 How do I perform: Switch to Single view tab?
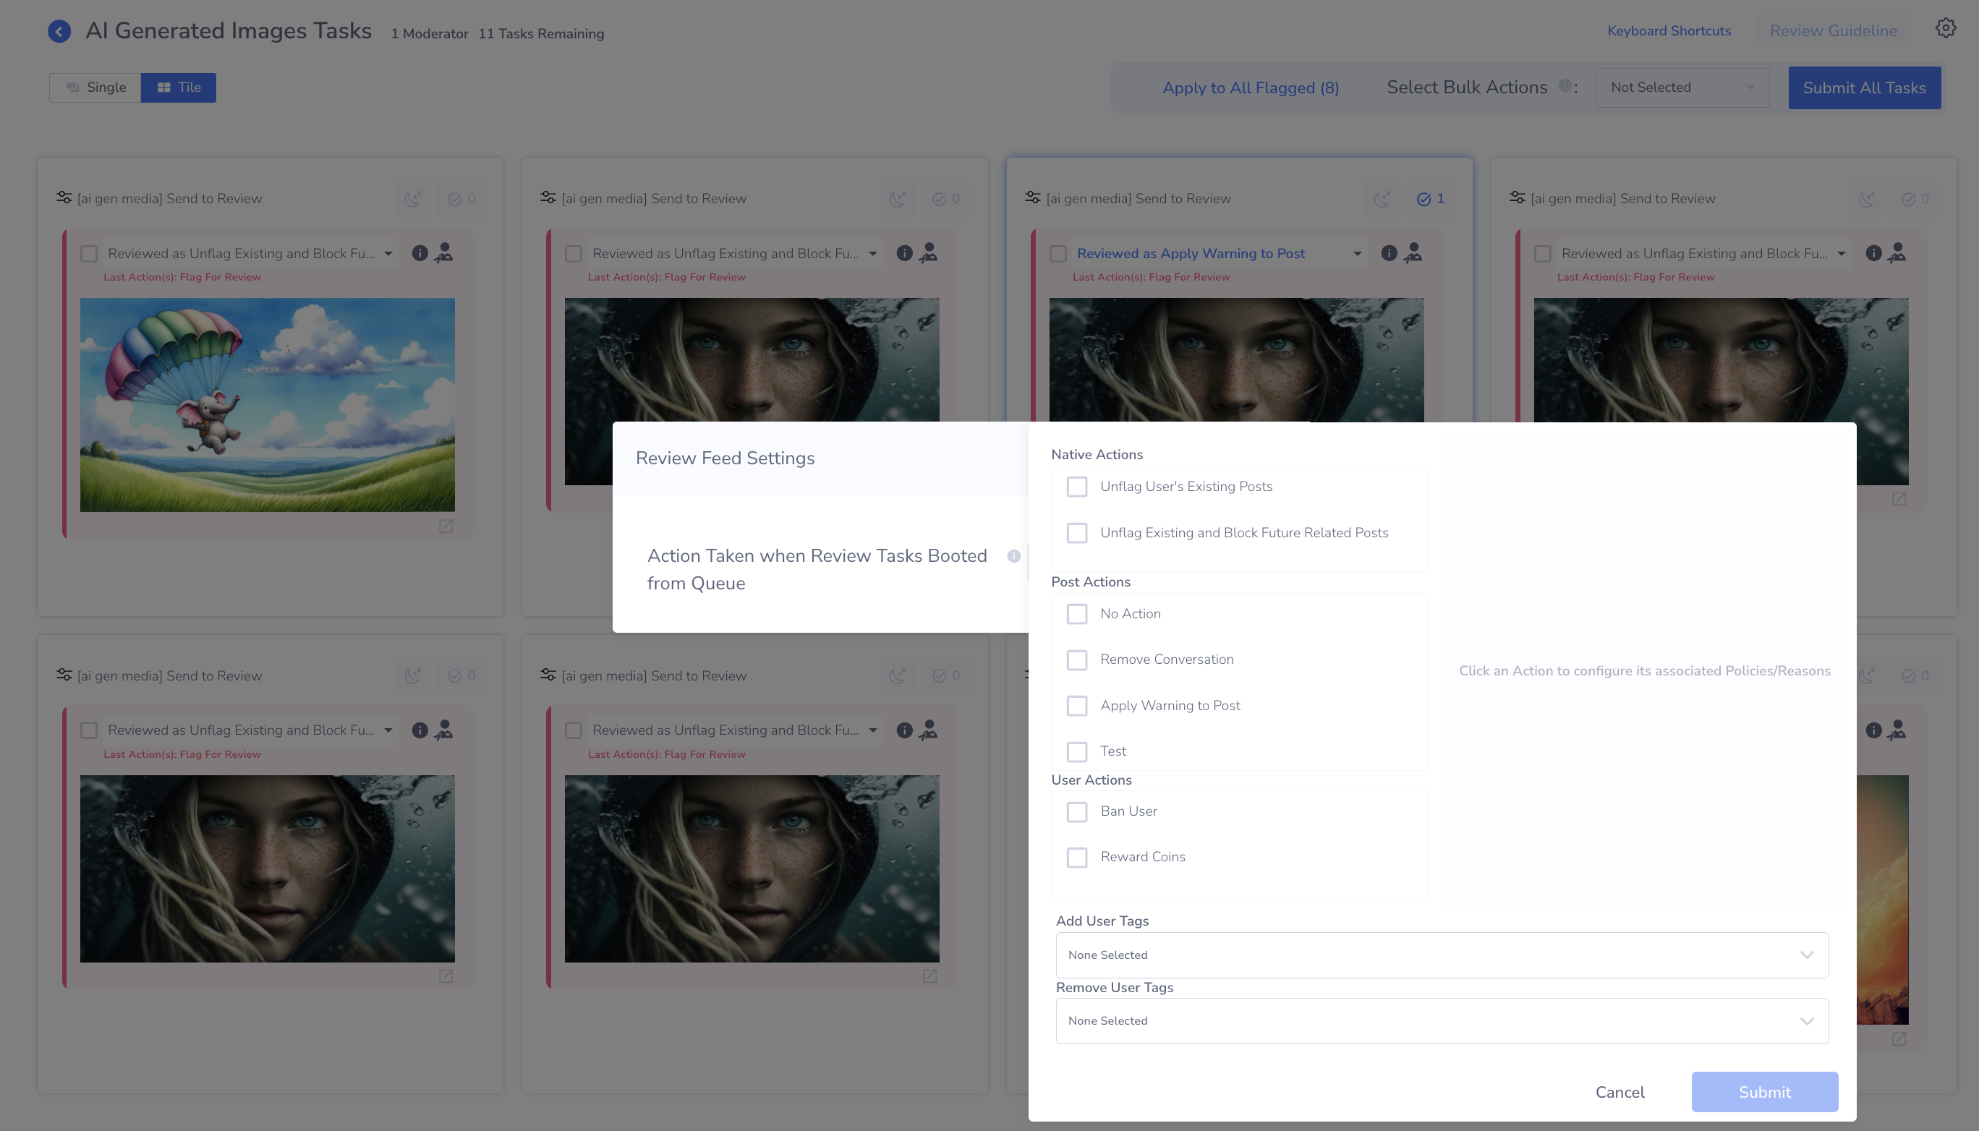pyautogui.click(x=95, y=88)
